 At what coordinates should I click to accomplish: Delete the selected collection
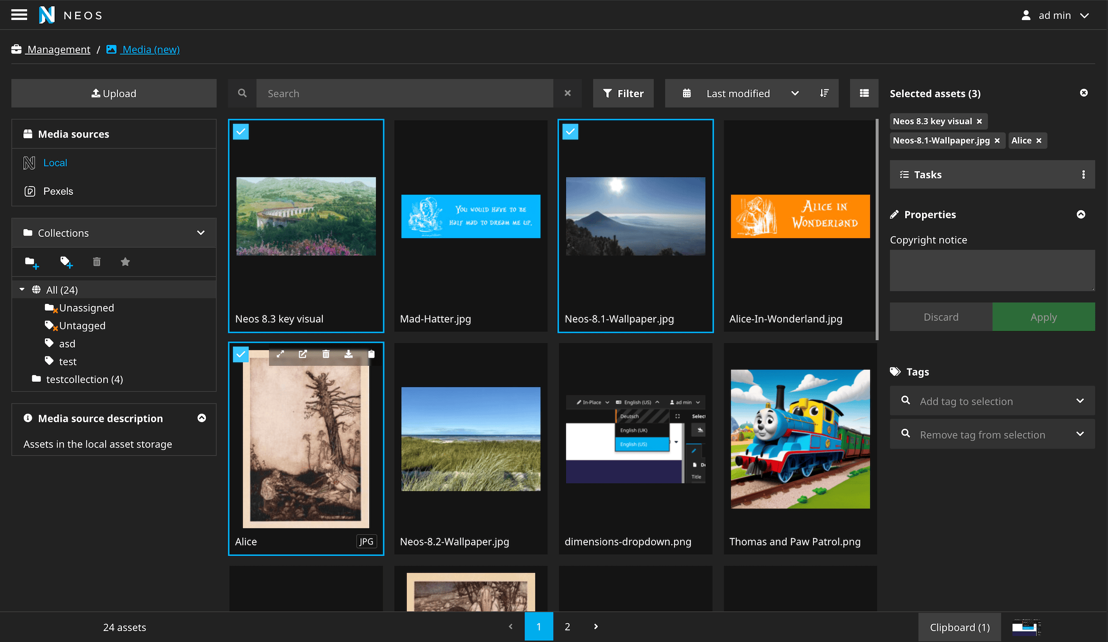click(x=97, y=262)
